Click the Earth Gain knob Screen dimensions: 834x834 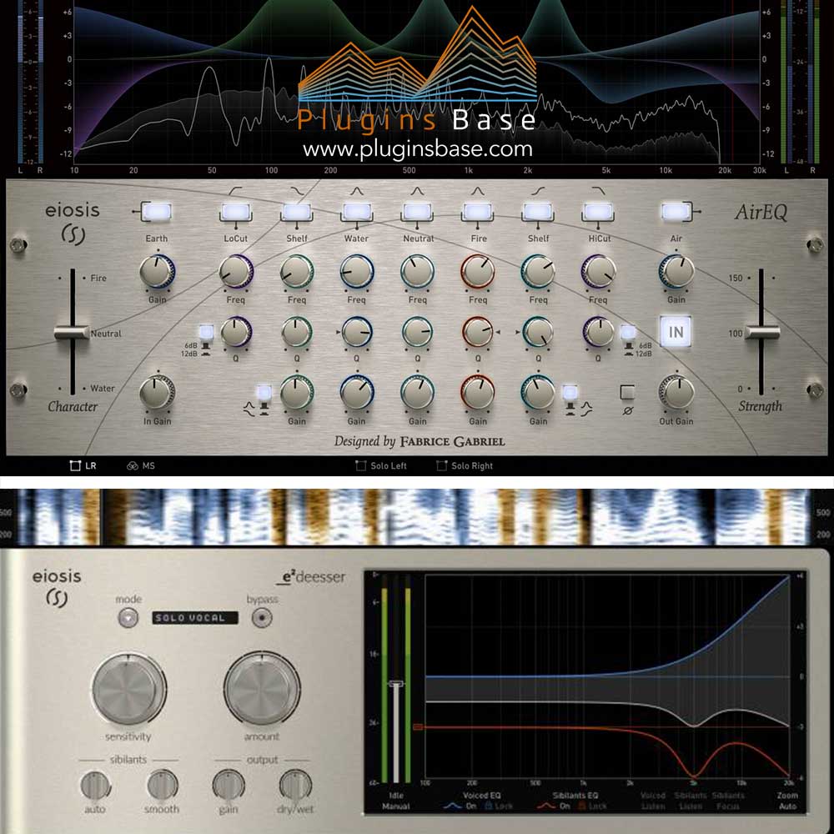click(x=157, y=271)
